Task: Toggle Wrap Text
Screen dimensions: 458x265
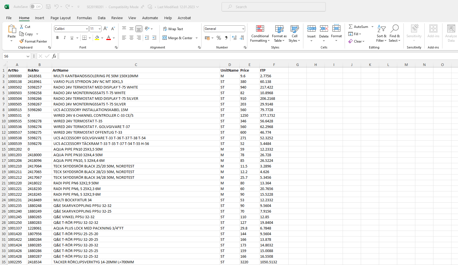Action: tap(173, 29)
